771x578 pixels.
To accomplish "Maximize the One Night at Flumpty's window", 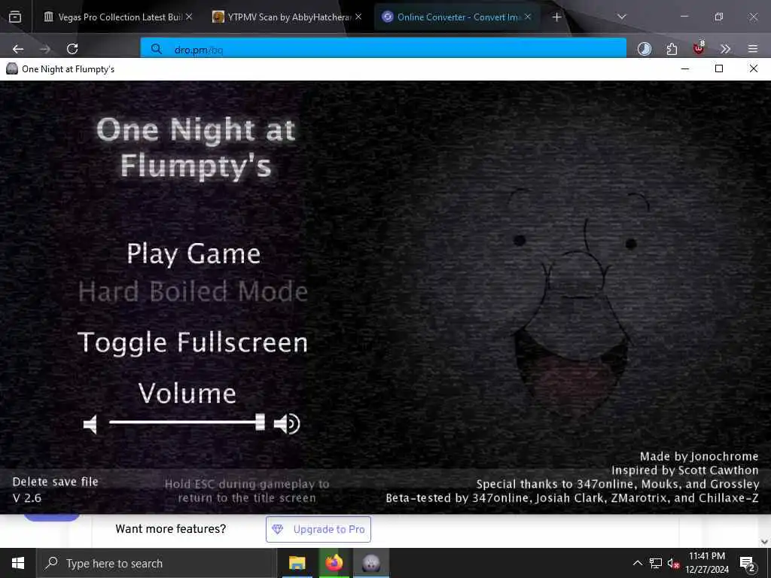I will click(x=719, y=68).
